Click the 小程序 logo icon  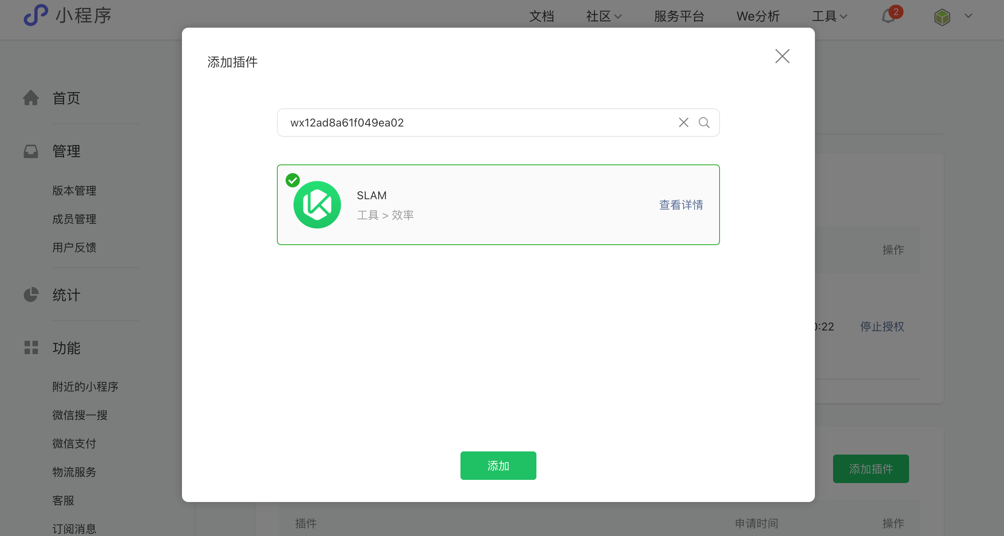[36, 15]
